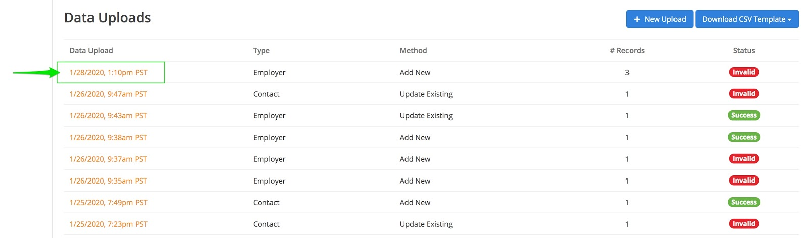Click the Type column header

[261, 51]
